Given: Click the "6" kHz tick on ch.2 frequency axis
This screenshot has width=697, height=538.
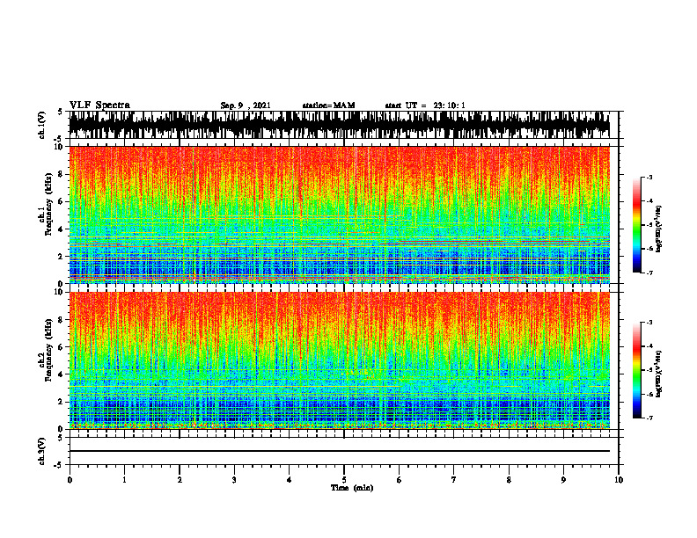Looking at the screenshot, I should 62,347.
